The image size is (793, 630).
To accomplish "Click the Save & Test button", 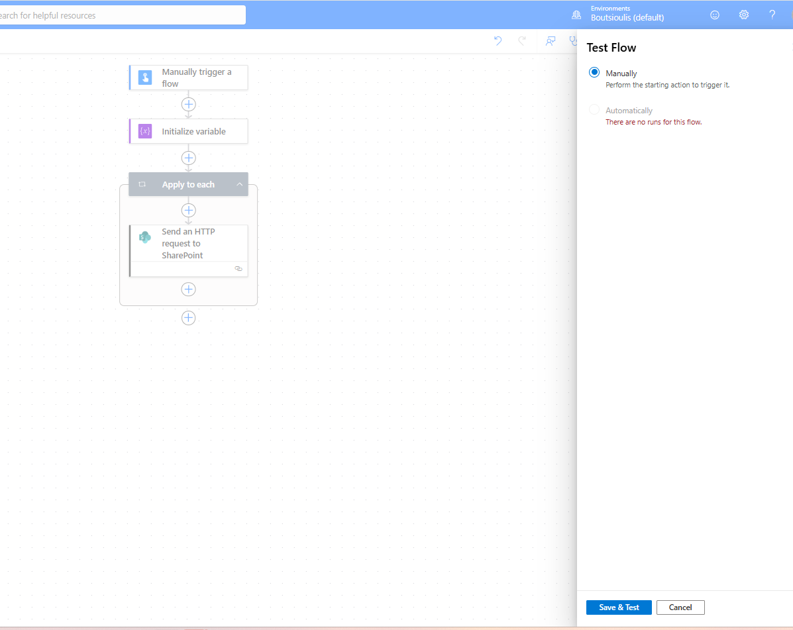I will (x=619, y=607).
